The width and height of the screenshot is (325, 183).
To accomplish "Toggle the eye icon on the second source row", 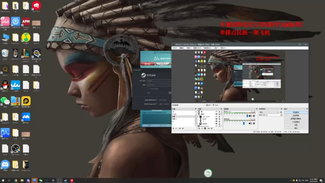I will point(217,114).
